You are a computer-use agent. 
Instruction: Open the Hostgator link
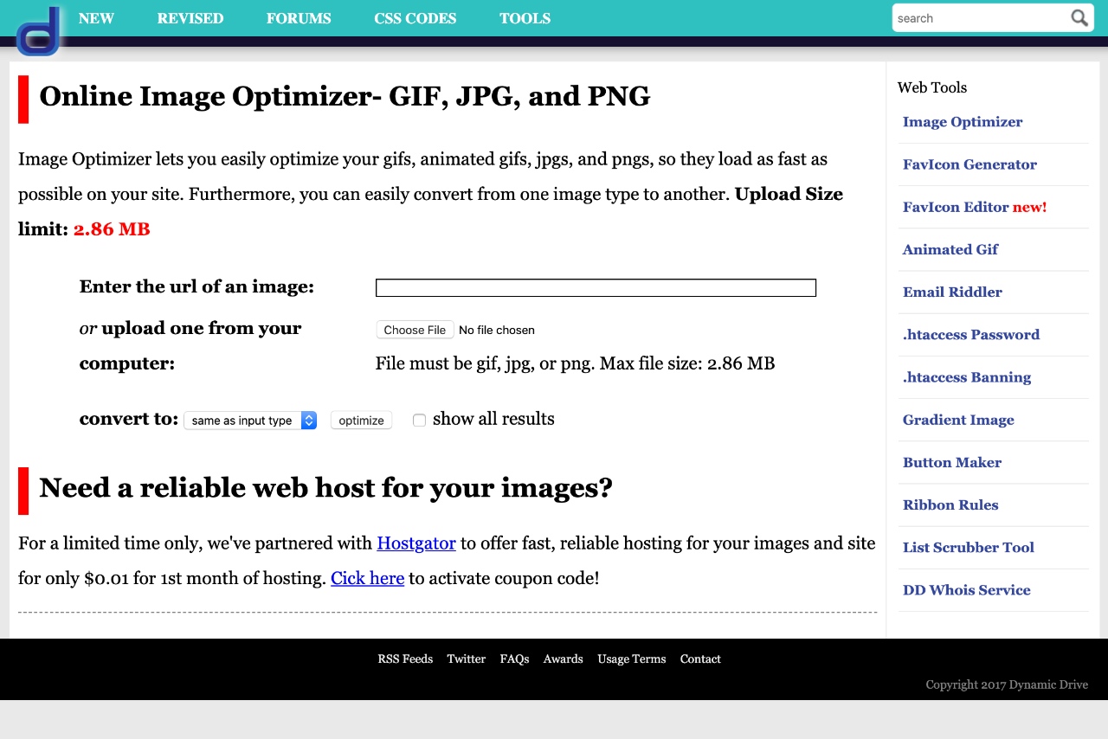[416, 543]
